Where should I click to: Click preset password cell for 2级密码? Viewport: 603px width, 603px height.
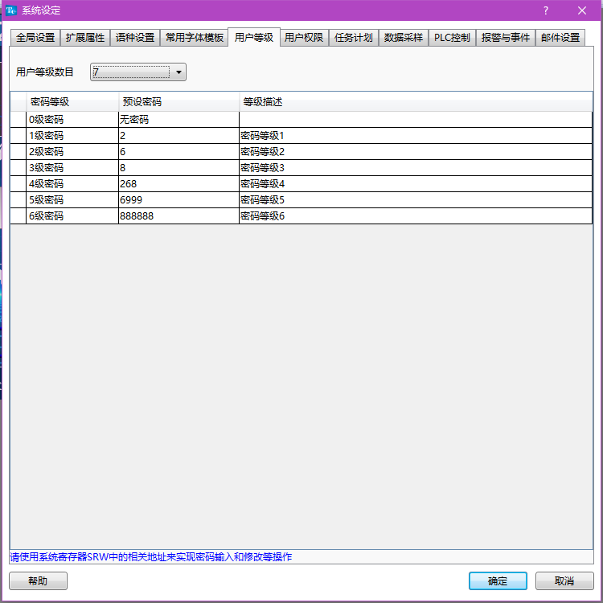pyautogui.click(x=178, y=152)
